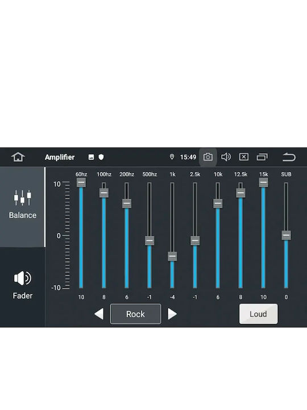Screen dimensions: 307x410
Task: Click the shield icon in status bar
Action: [101, 157]
